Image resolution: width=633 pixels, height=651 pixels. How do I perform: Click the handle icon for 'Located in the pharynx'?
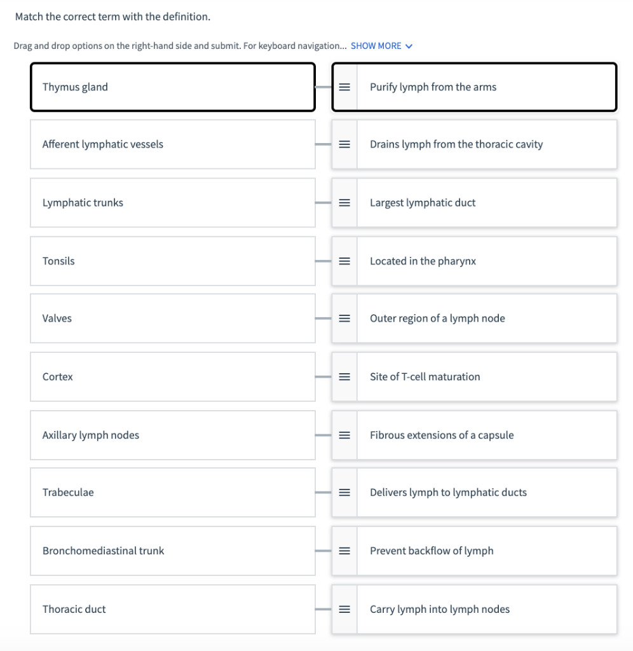pos(344,261)
